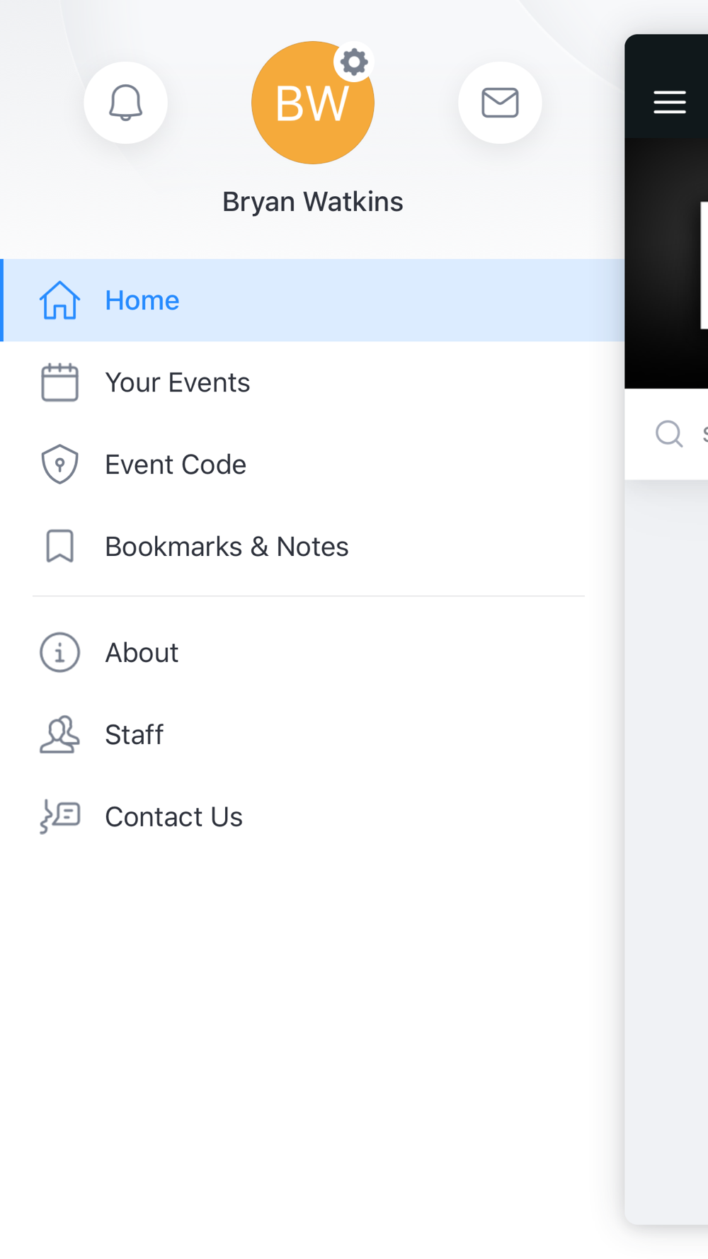Click the Bryan Watkins name label
Viewport: 708px width, 1259px height.
pos(313,202)
